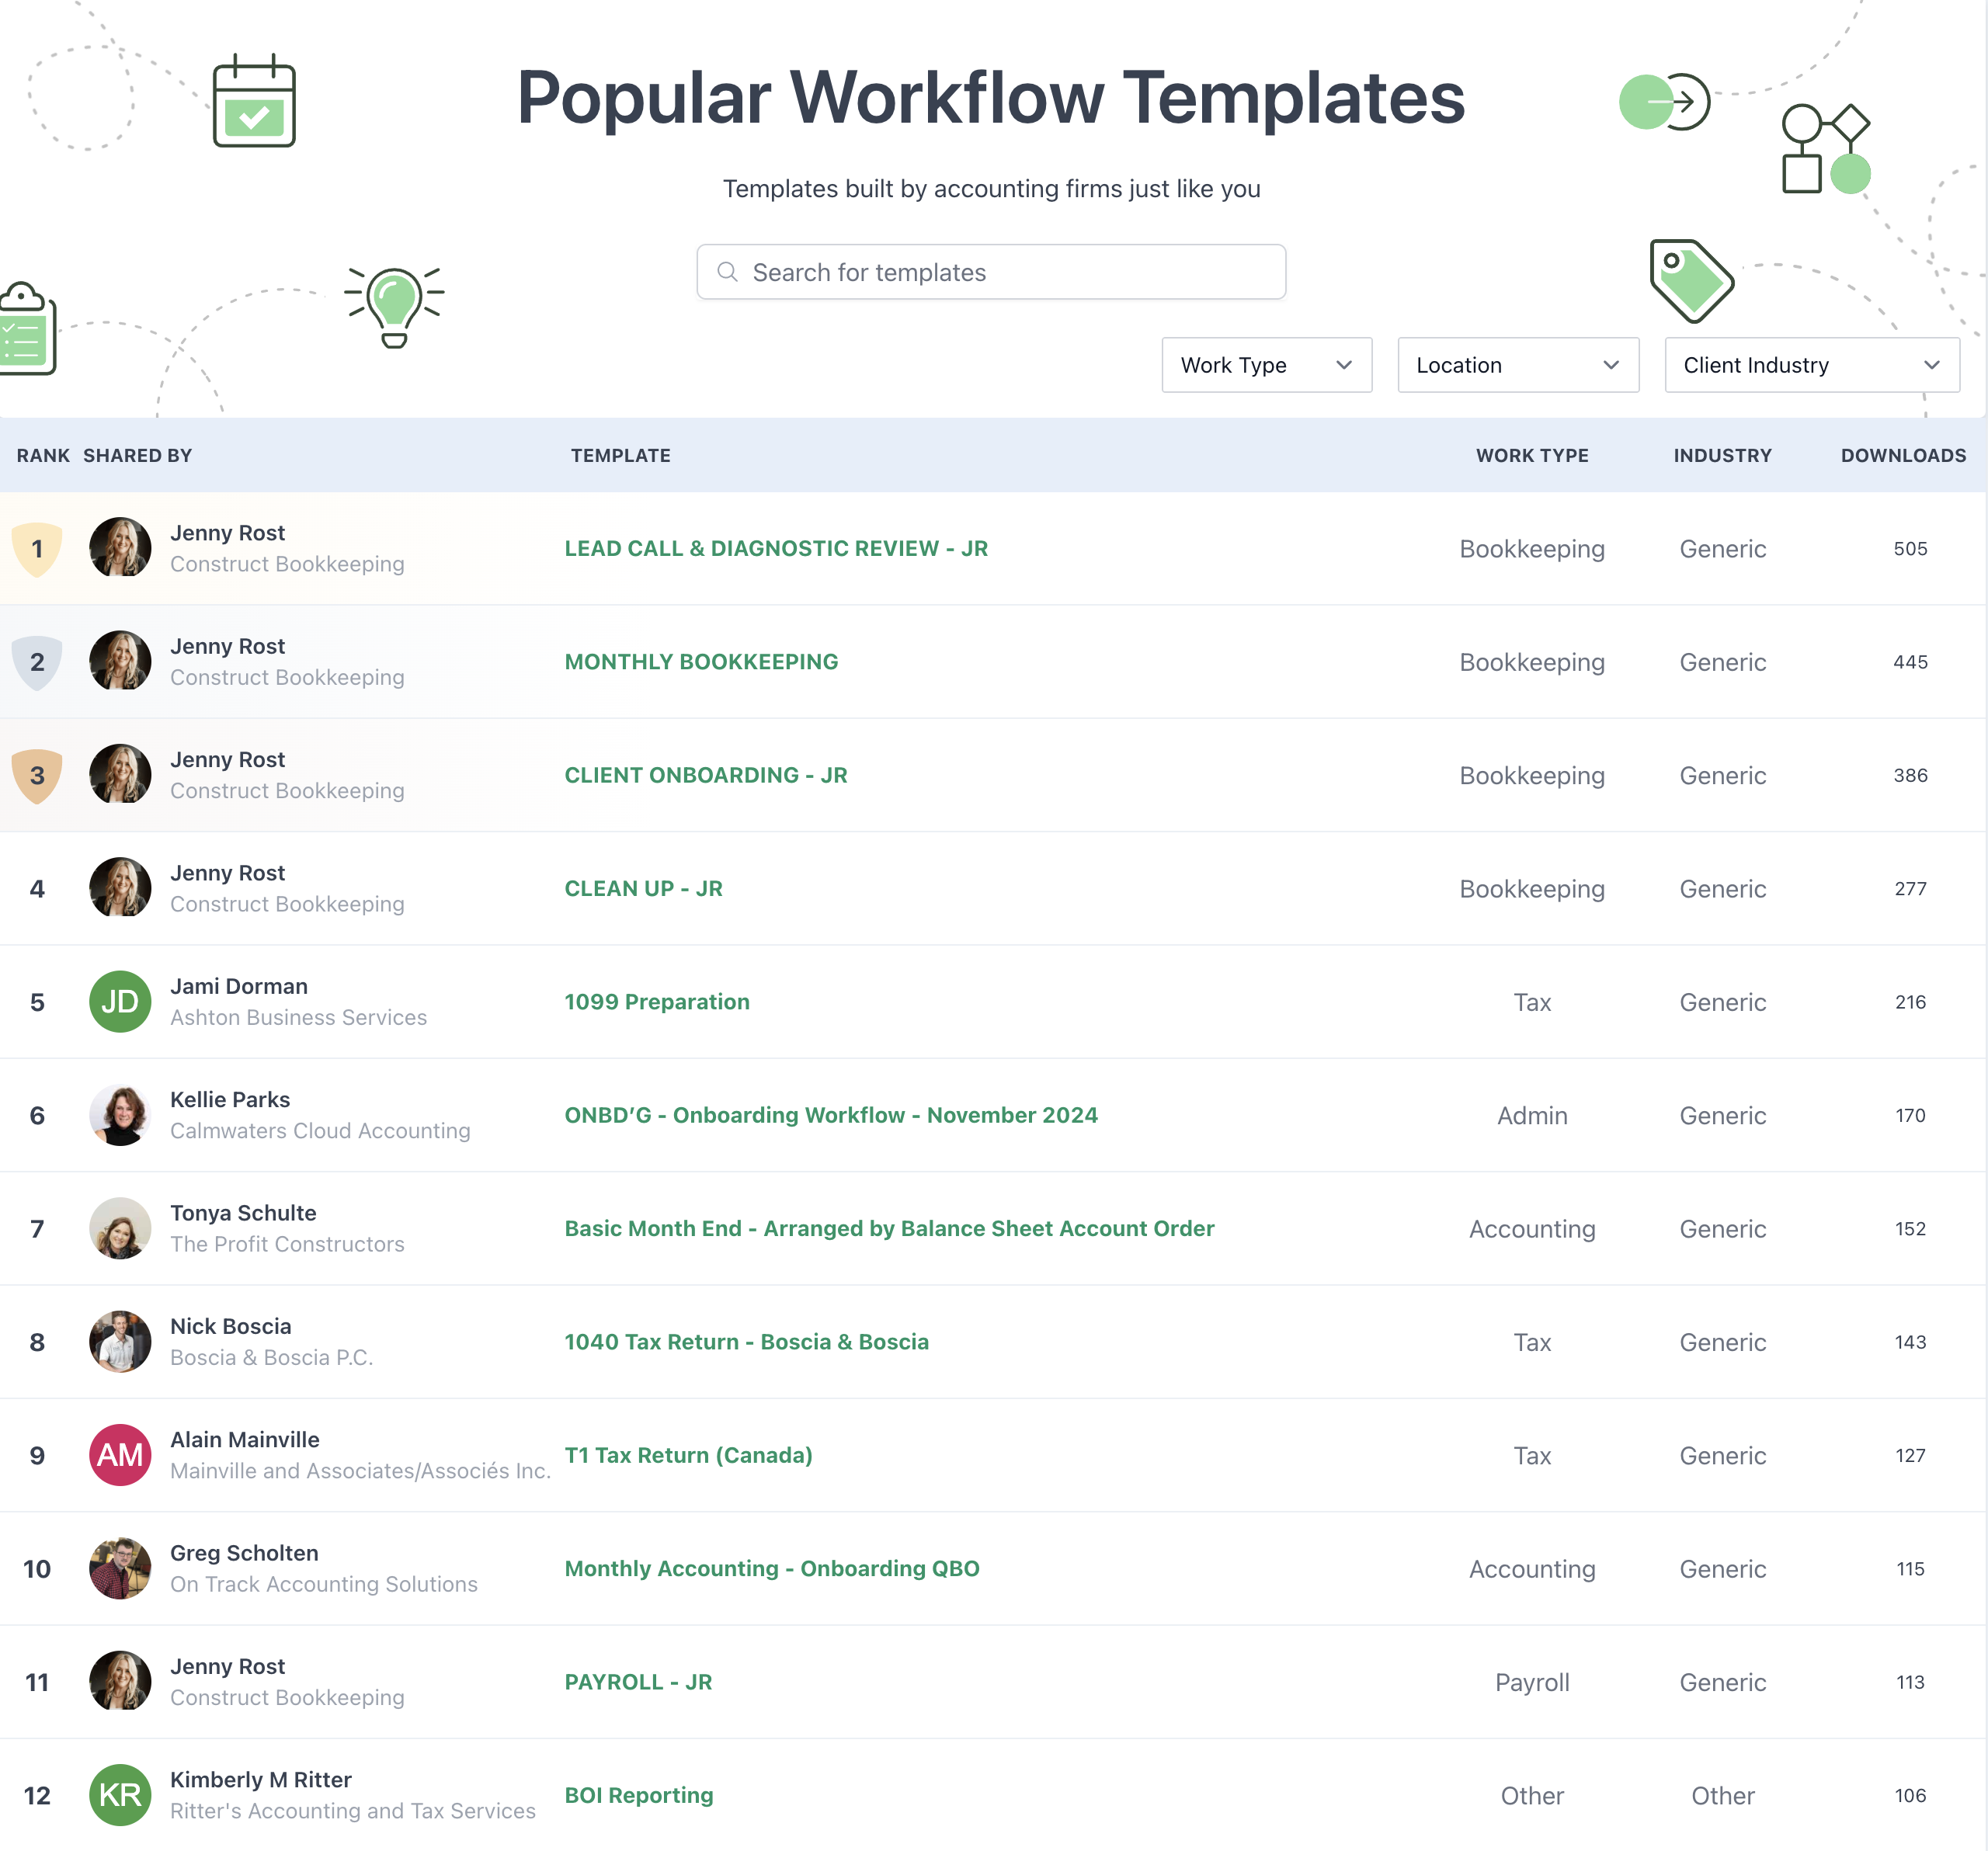Image resolution: width=1988 pixels, height=1851 pixels.
Task: Click the gold rank 1 badge
Action: click(37, 549)
